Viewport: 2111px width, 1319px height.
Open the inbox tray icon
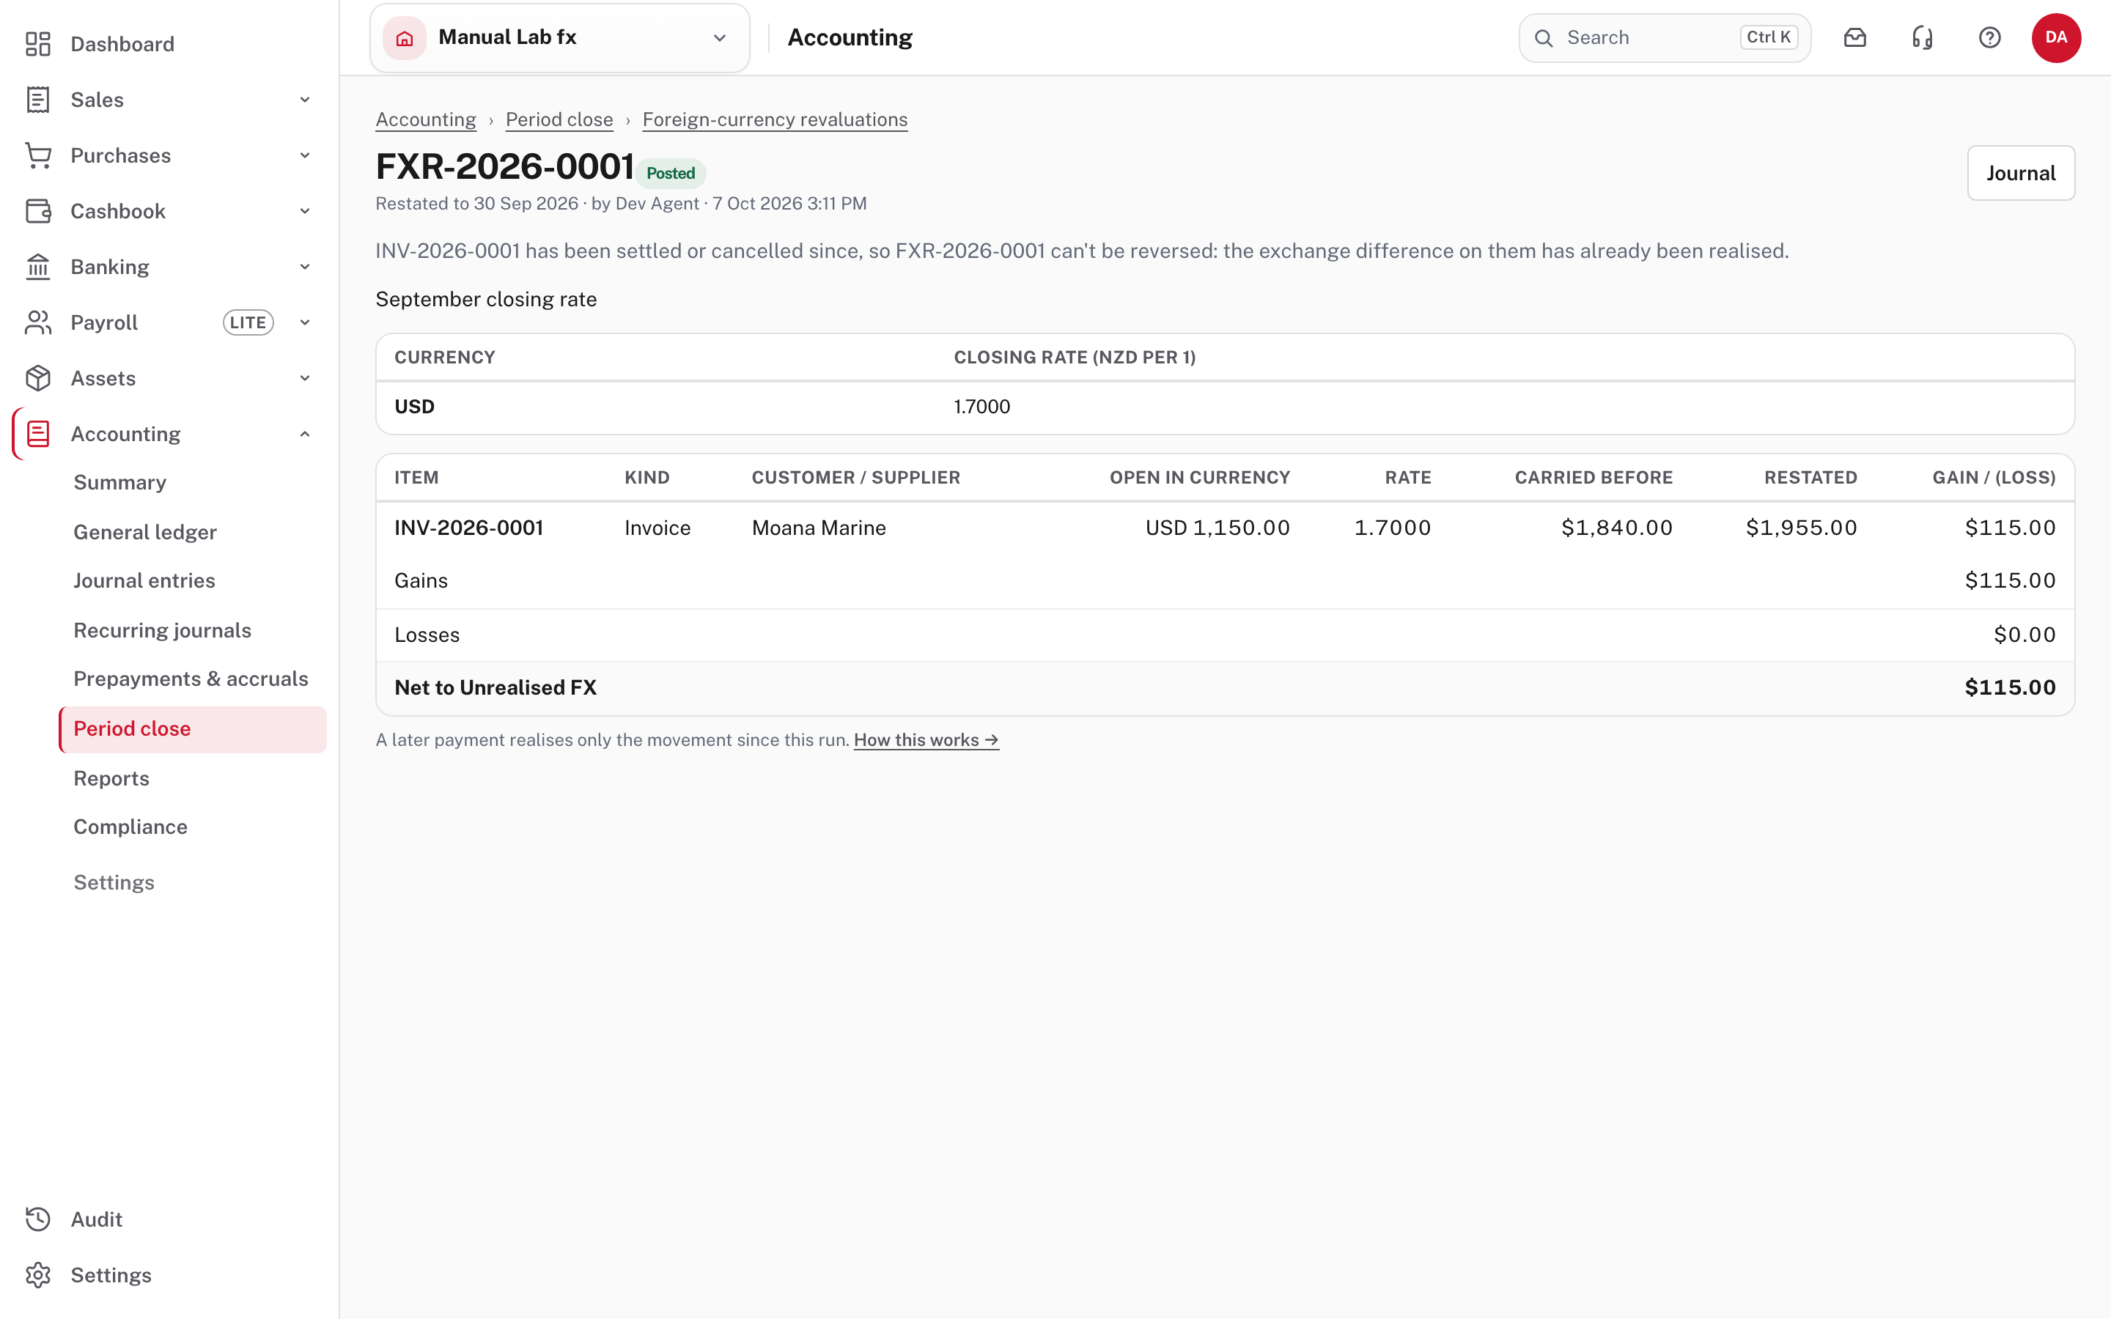tap(1854, 37)
